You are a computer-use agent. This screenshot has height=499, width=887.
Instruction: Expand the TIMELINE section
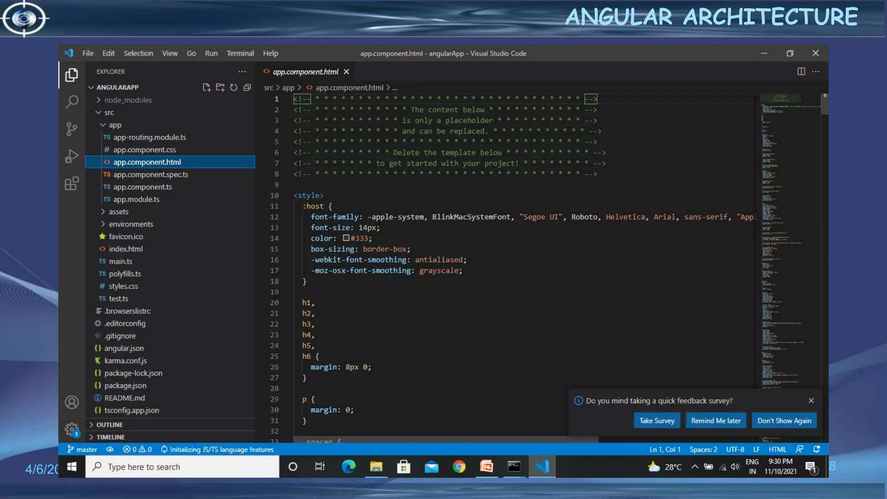171,437
